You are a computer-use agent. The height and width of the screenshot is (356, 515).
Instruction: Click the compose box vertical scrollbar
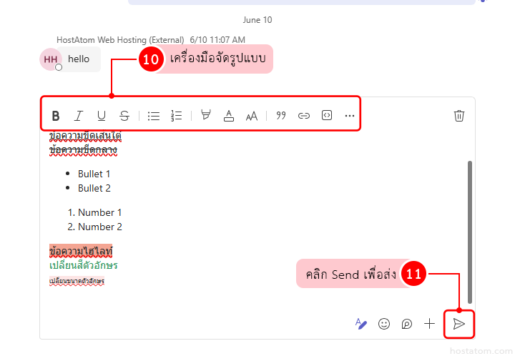[x=469, y=229]
